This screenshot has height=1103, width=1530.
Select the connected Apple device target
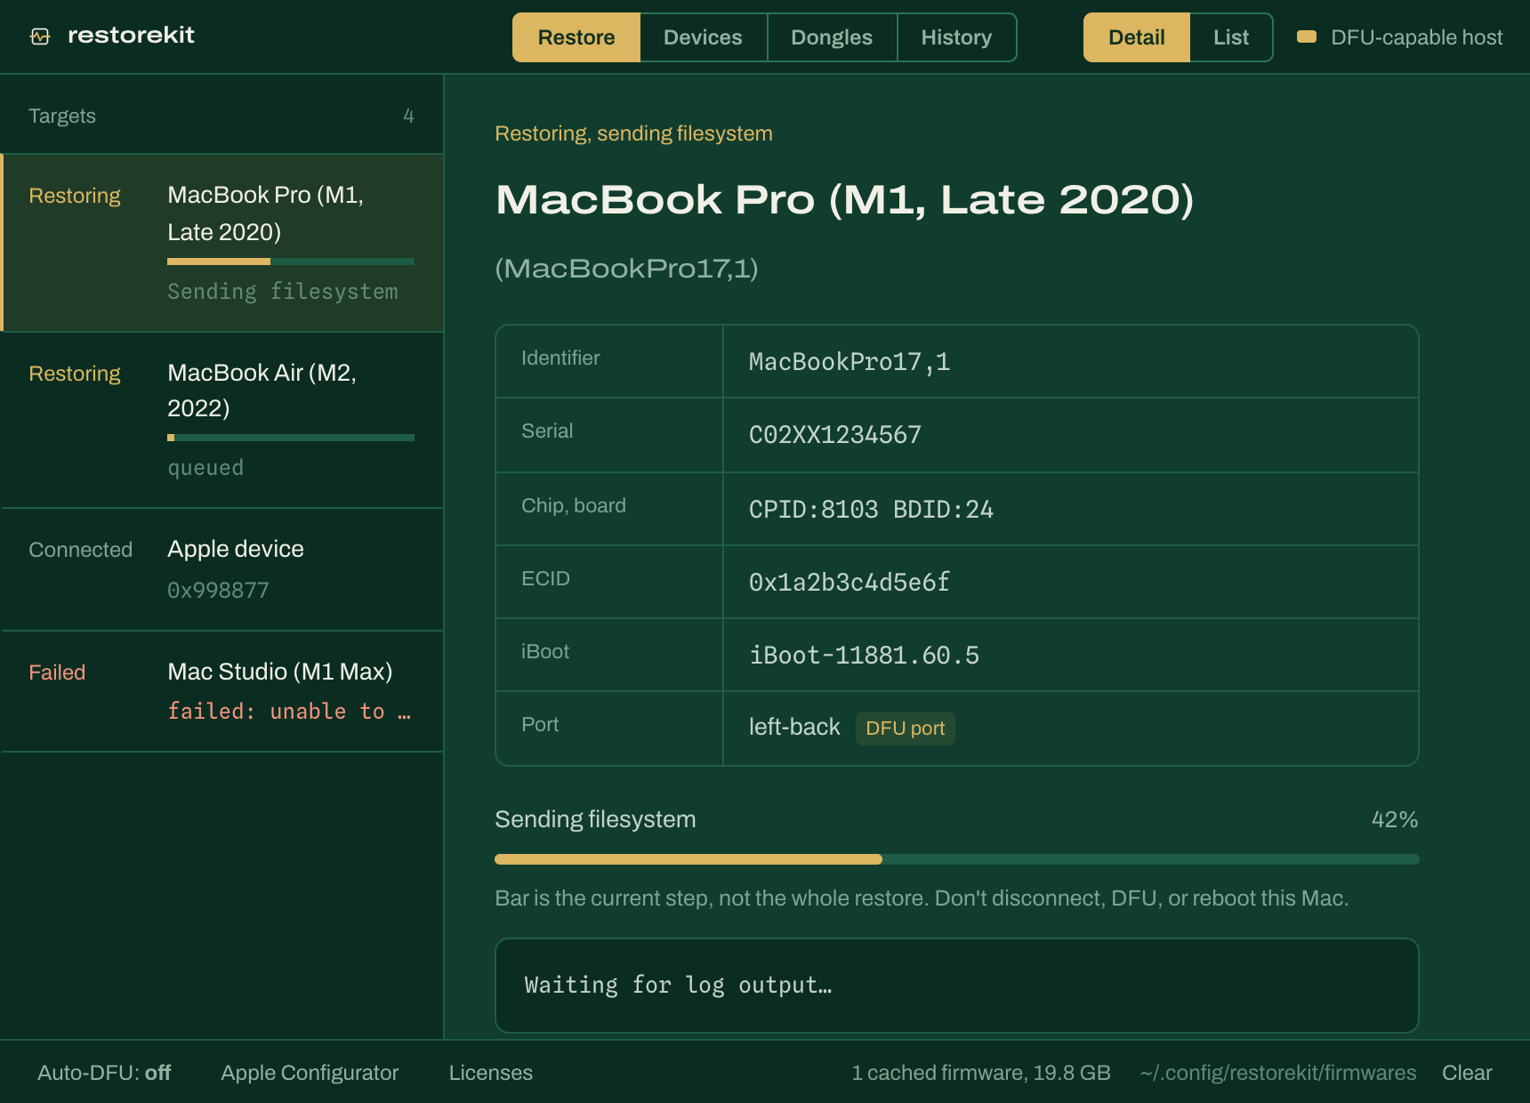222,569
